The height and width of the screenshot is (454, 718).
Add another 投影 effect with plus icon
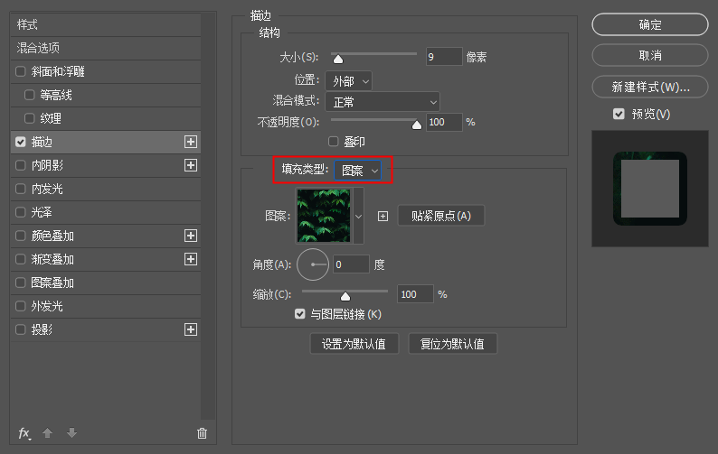[x=191, y=329]
